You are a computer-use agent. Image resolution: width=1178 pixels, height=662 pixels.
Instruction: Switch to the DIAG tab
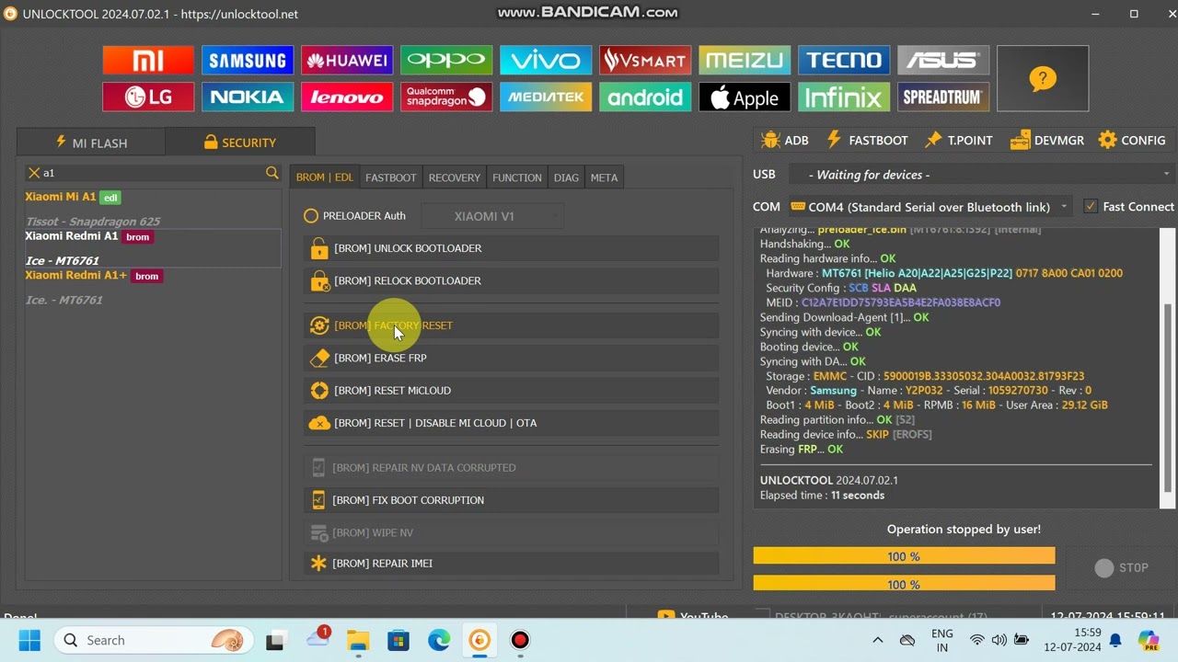[x=566, y=177]
